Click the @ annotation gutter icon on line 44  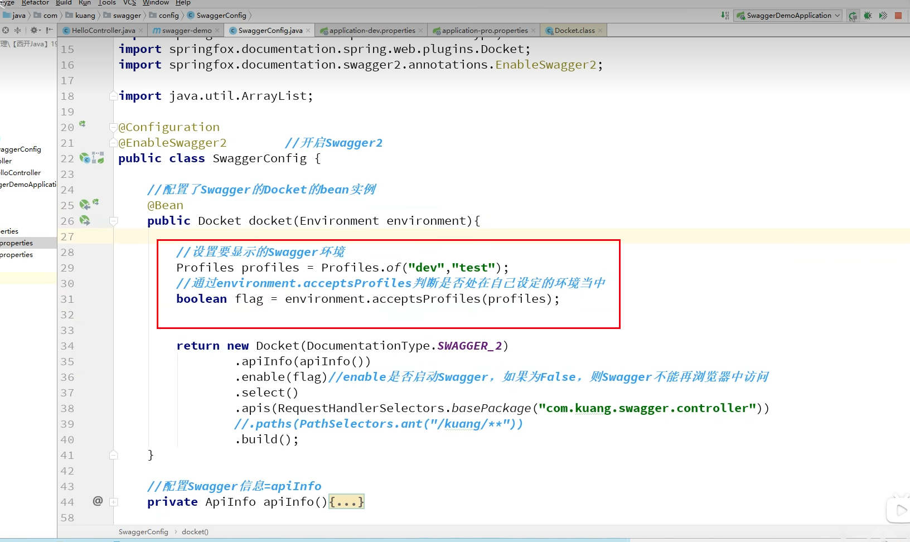coord(98,501)
